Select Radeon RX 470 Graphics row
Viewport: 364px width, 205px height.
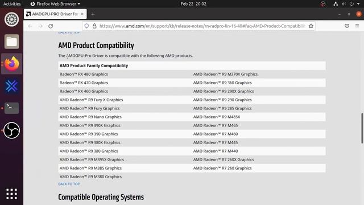[84, 83]
